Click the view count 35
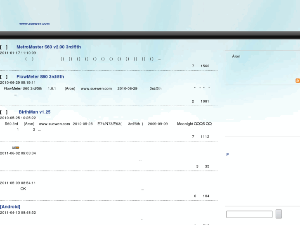The image size is (300, 225). tap(207, 166)
